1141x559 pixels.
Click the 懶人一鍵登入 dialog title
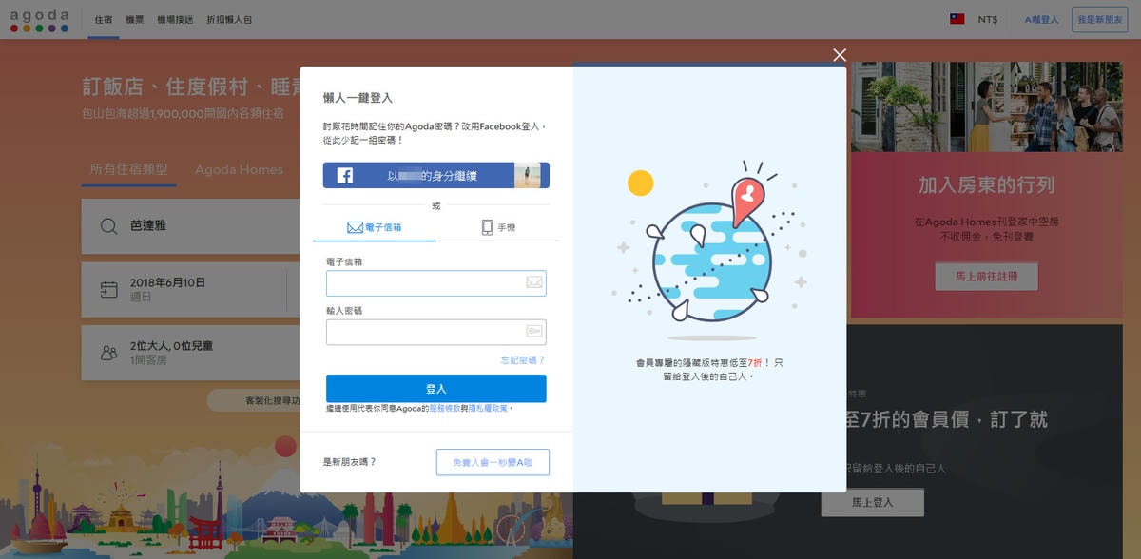tap(358, 98)
